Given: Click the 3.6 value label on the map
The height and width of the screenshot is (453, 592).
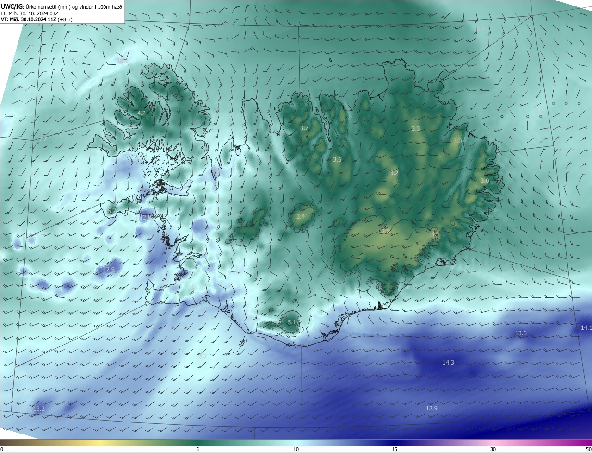Looking at the screenshot, I should [337, 160].
